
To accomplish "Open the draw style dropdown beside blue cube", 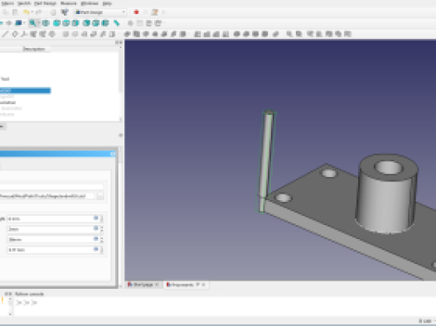I will [24, 23].
